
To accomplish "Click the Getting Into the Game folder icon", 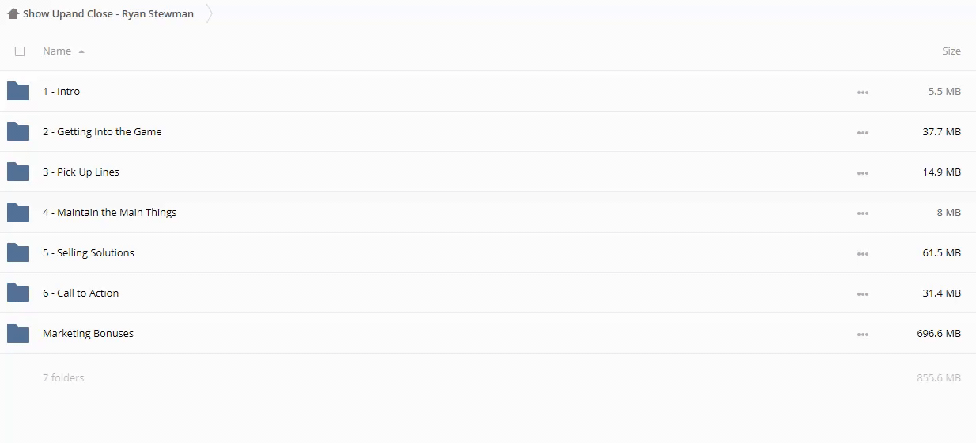I will tap(18, 131).
